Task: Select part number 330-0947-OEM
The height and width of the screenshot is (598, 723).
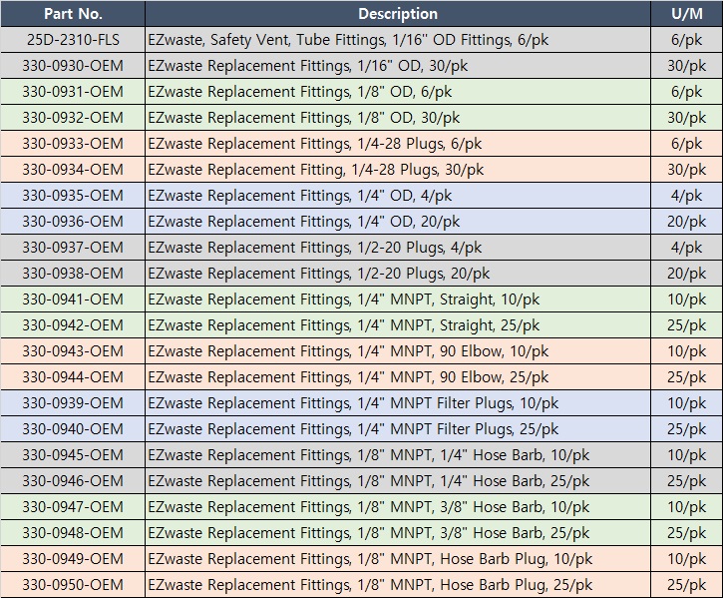Action: [x=73, y=506]
